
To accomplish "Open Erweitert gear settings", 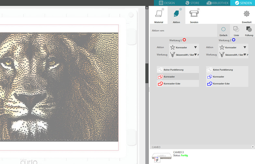I will coord(247,14).
